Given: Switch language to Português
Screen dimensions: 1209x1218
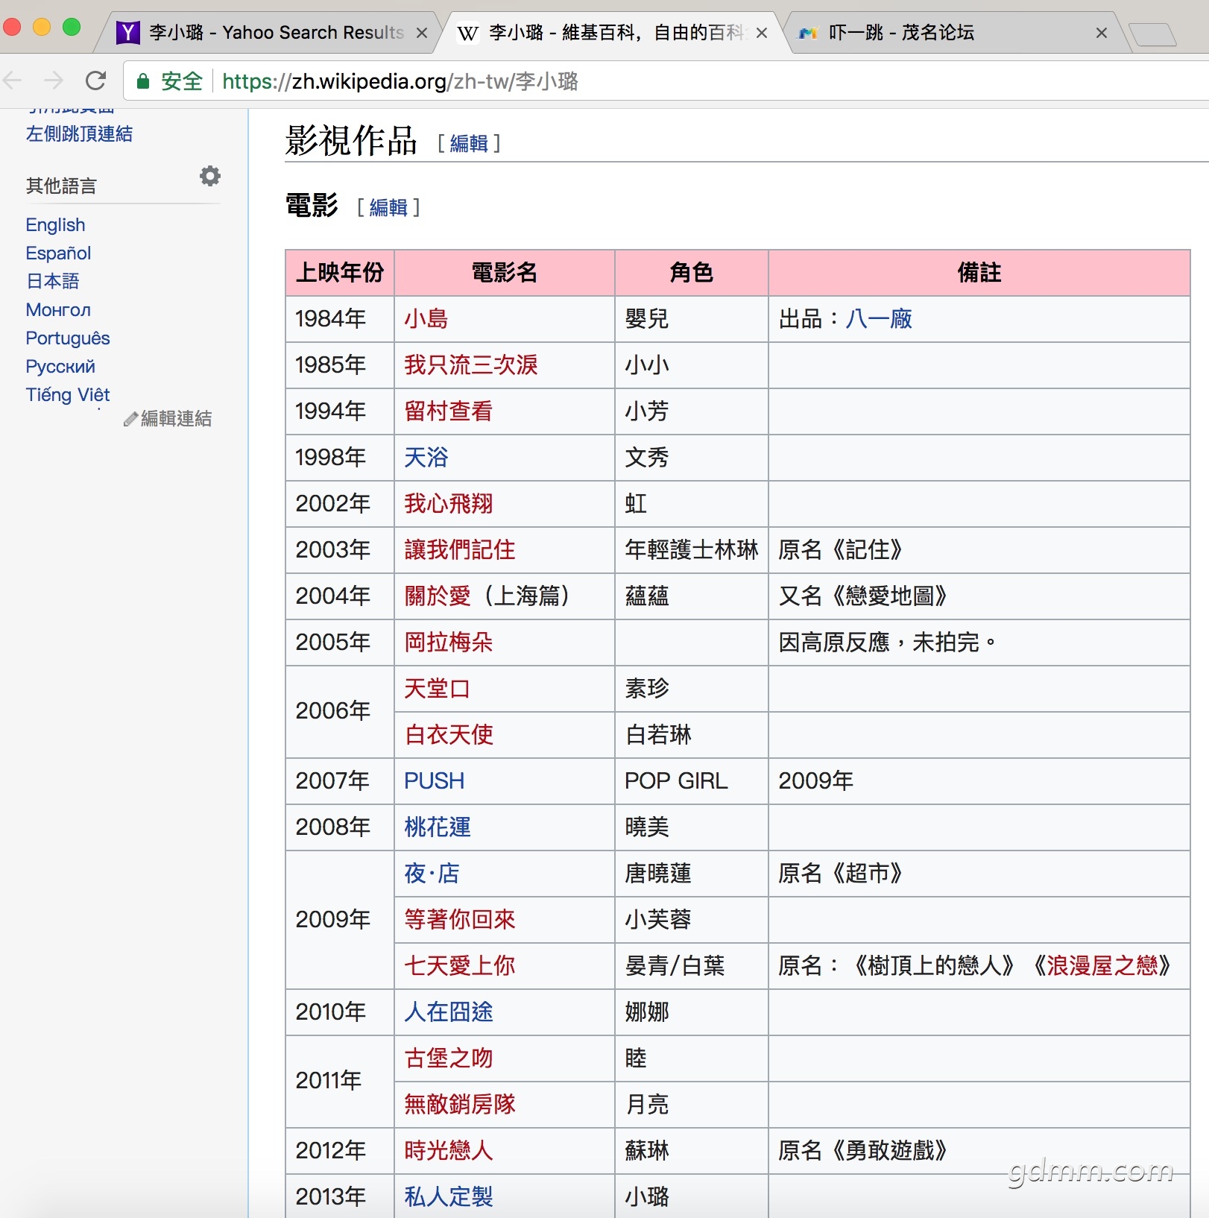Looking at the screenshot, I should tap(68, 338).
